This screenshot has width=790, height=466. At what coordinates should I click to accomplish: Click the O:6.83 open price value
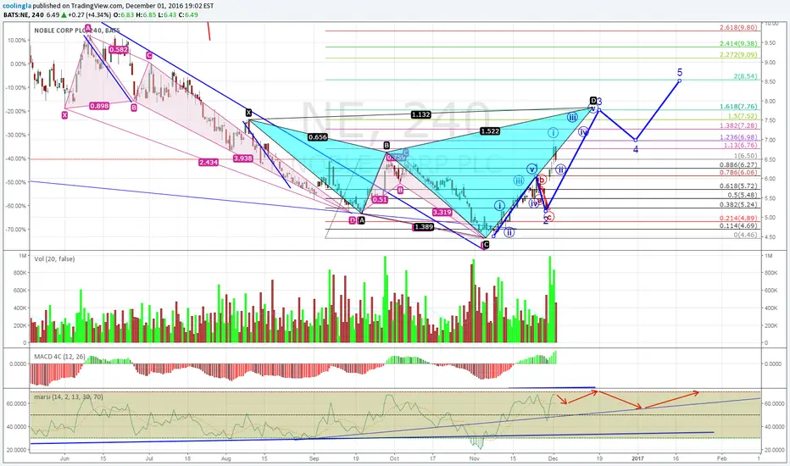tap(124, 14)
